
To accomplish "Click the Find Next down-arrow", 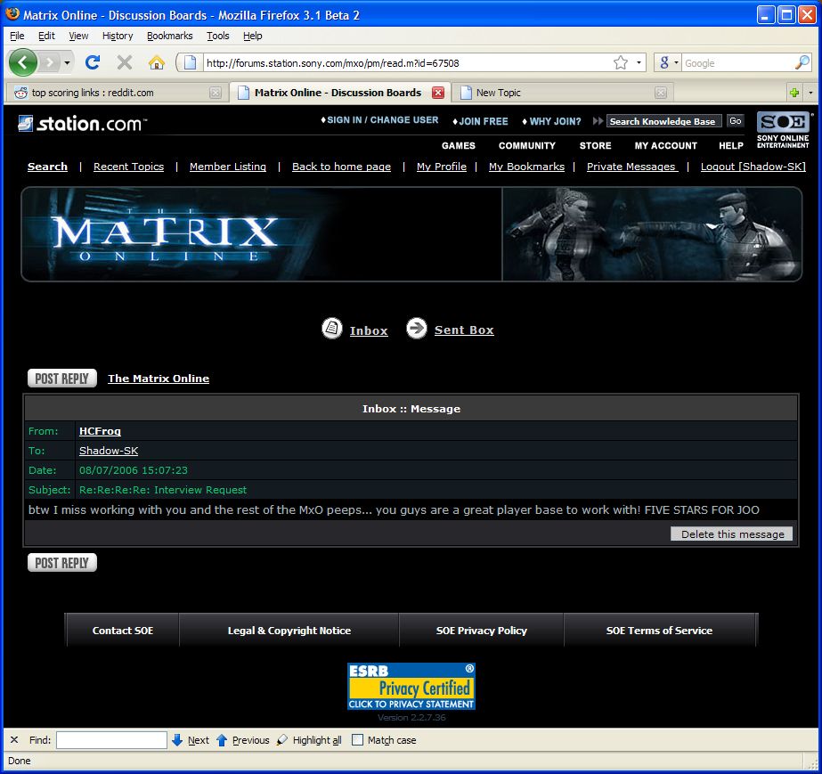I will (177, 740).
